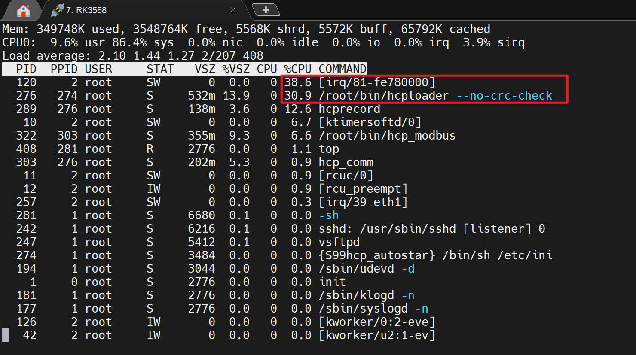
Task: Click the 202m VSZ value
Action: click(202, 162)
